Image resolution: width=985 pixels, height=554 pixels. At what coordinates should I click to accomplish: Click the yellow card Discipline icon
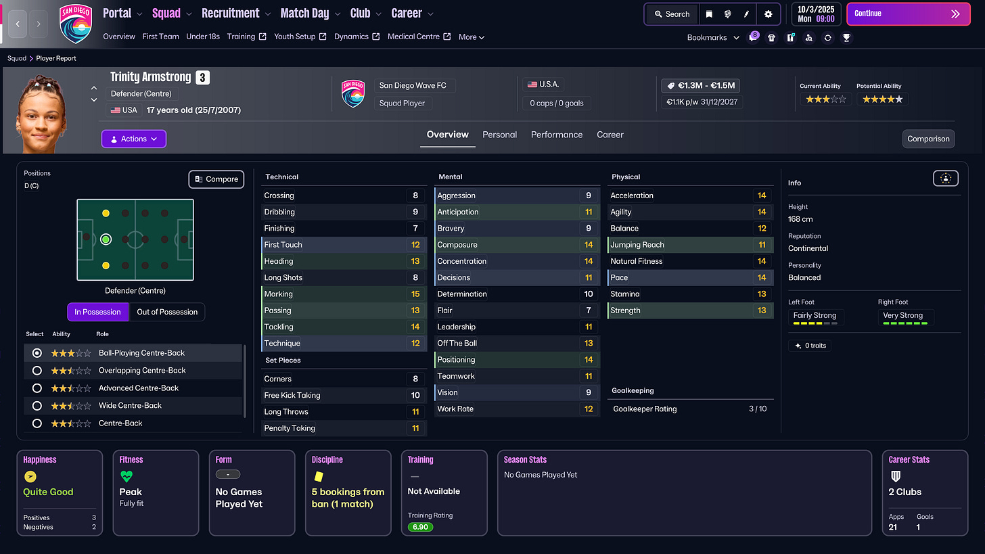[x=319, y=476]
